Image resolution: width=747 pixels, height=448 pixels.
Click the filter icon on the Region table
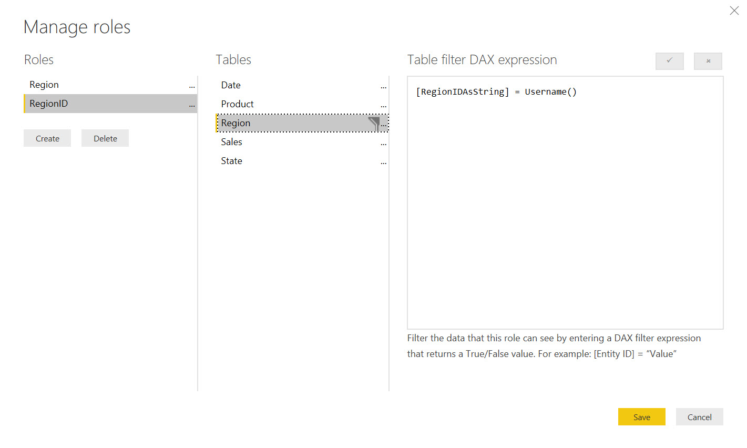pos(373,123)
